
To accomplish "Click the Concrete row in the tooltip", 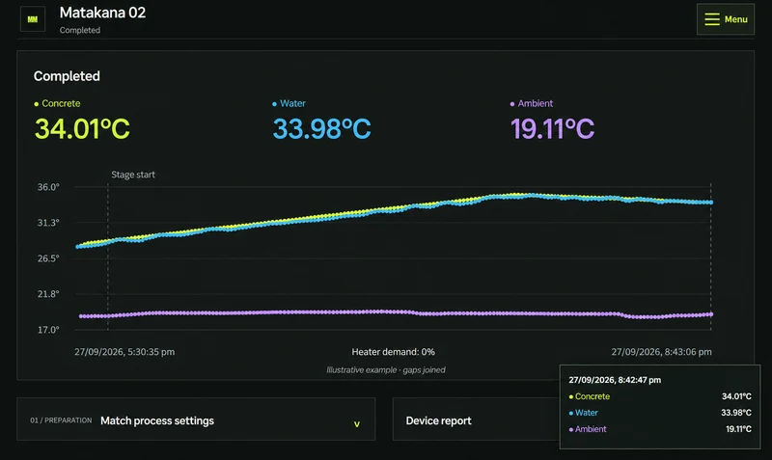I will (x=660, y=396).
